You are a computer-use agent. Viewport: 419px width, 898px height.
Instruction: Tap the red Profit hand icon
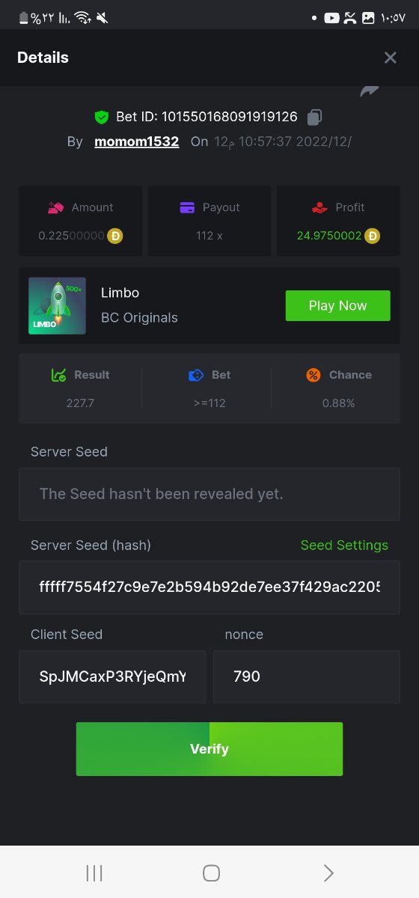tap(319, 207)
